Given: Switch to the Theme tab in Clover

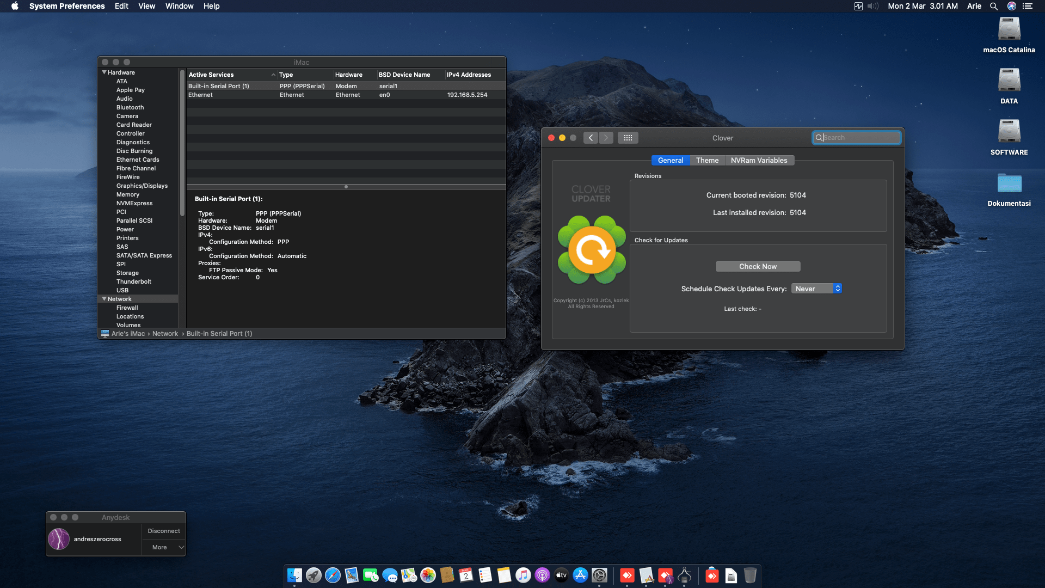Looking at the screenshot, I should pos(707,160).
